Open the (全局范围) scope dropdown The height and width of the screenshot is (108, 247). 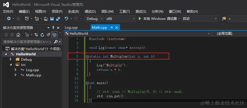pyautogui.click(x=229, y=33)
